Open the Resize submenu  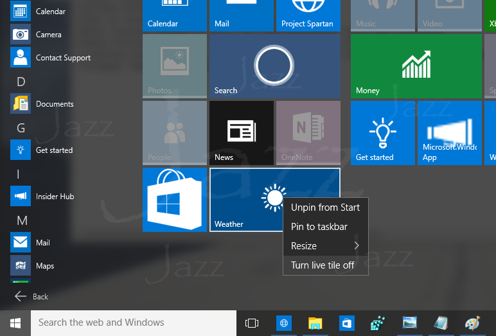326,246
